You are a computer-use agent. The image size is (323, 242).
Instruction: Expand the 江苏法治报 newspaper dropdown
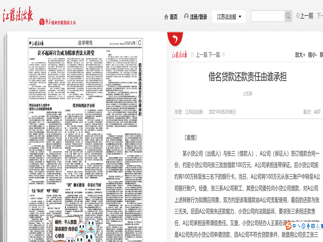(x=229, y=17)
